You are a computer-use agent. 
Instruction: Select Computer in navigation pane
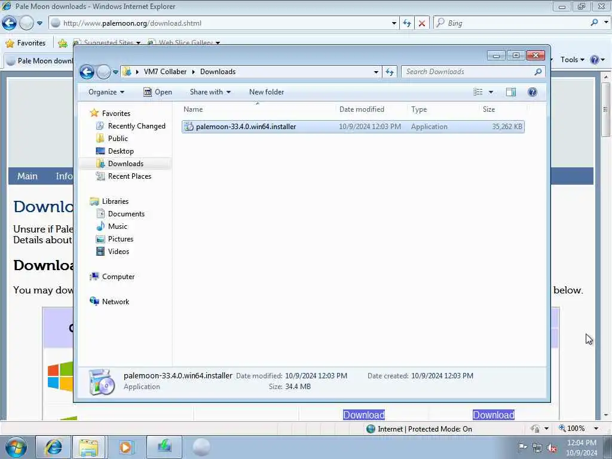(x=118, y=277)
